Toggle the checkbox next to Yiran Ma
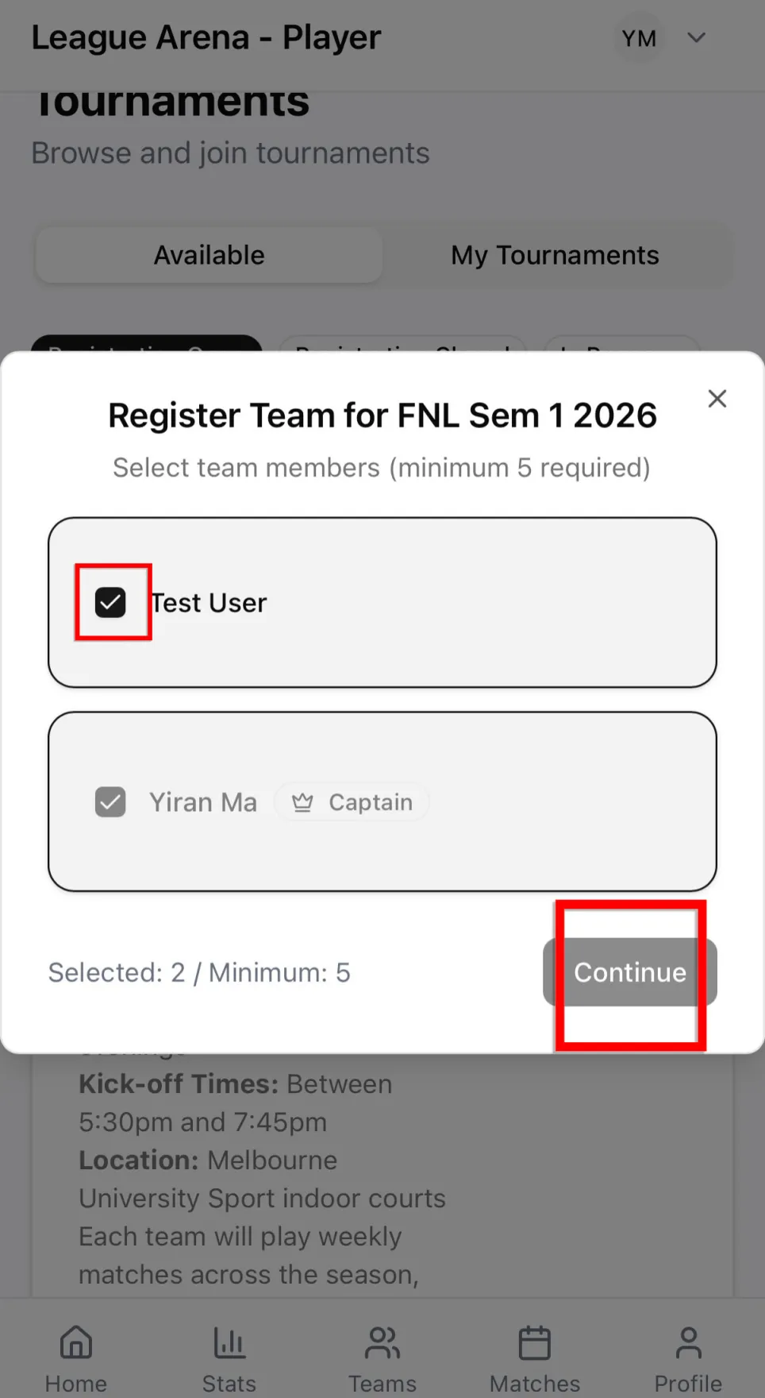Screen dimensions: 765x1398 coord(110,802)
